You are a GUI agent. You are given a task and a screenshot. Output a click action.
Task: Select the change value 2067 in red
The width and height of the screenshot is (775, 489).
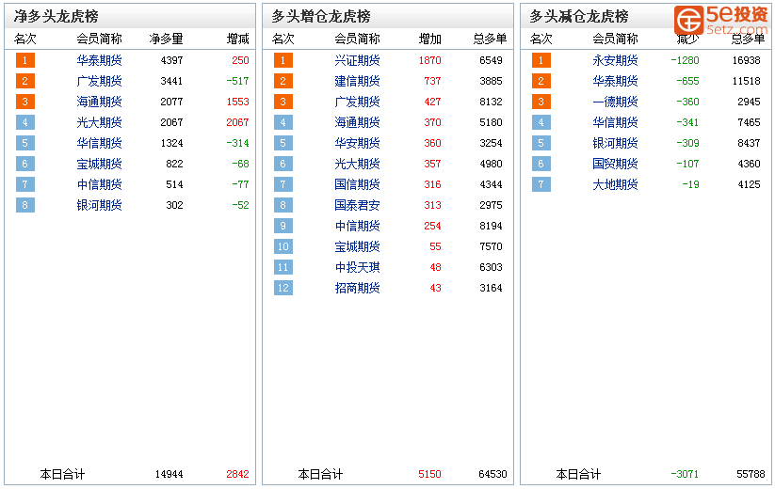pyautogui.click(x=237, y=122)
